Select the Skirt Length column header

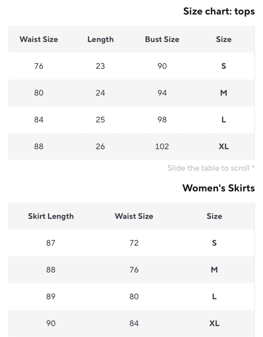point(51,216)
